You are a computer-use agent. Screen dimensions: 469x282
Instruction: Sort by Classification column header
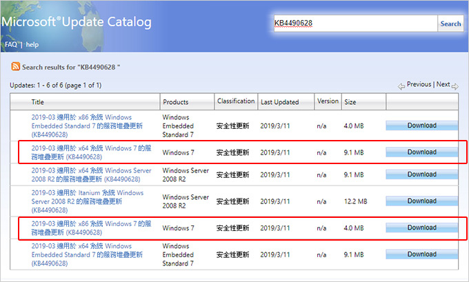pyautogui.click(x=236, y=101)
